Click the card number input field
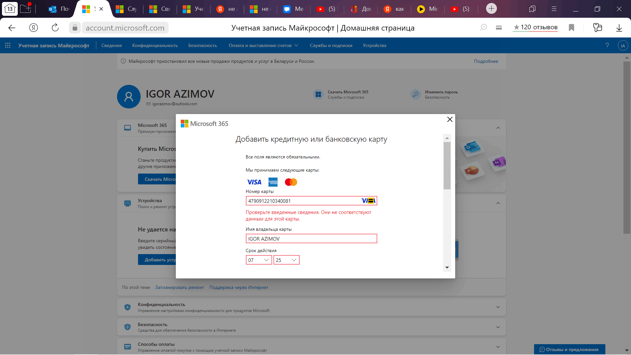The width and height of the screenshot is (631, 355). [x=302, y=201]
